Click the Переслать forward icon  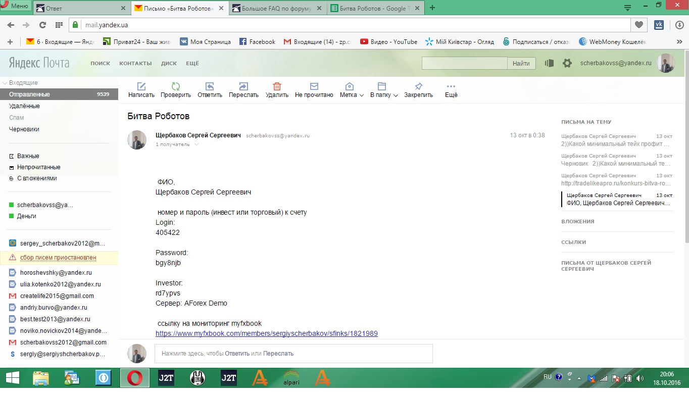point(243,86)
